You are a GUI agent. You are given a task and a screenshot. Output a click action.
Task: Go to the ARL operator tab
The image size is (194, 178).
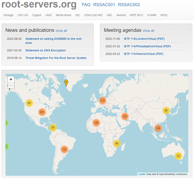[110, 15]
